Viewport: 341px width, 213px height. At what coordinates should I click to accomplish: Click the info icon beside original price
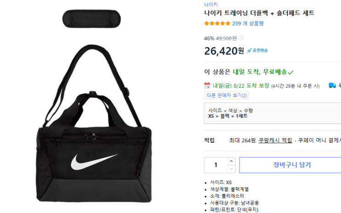241,38
